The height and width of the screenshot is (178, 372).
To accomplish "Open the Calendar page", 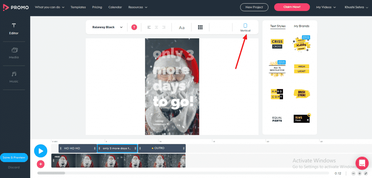I will coord(115,7).
